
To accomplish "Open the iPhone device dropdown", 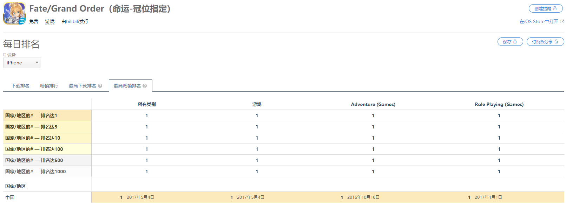I will (x=22, y=63).
